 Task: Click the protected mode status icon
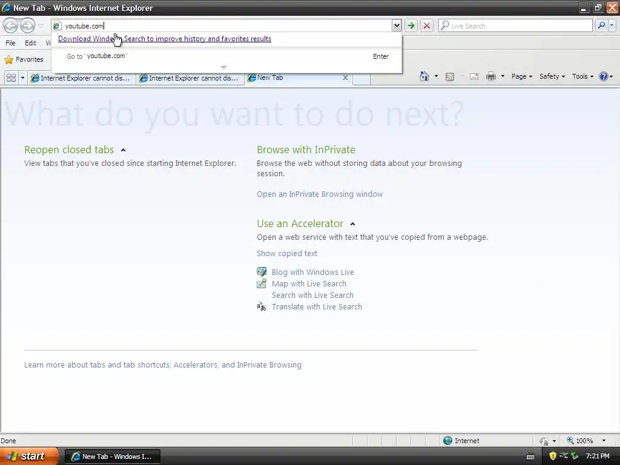544,441
